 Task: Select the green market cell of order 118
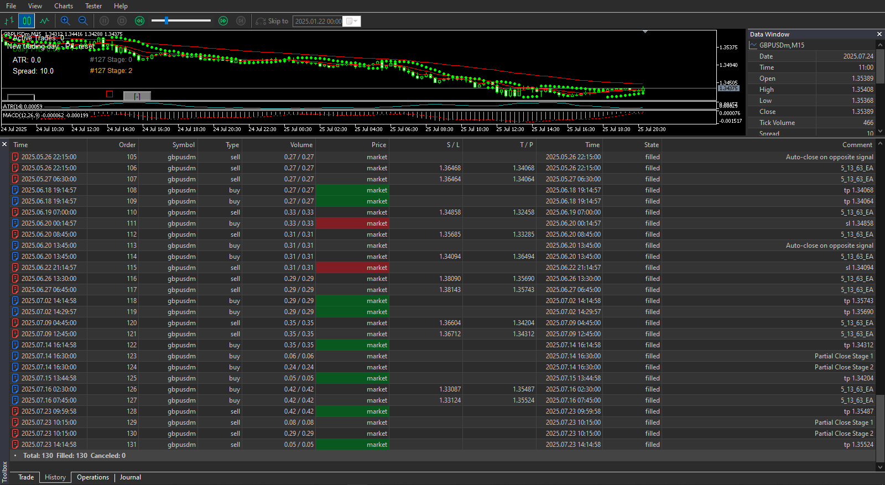352,301
